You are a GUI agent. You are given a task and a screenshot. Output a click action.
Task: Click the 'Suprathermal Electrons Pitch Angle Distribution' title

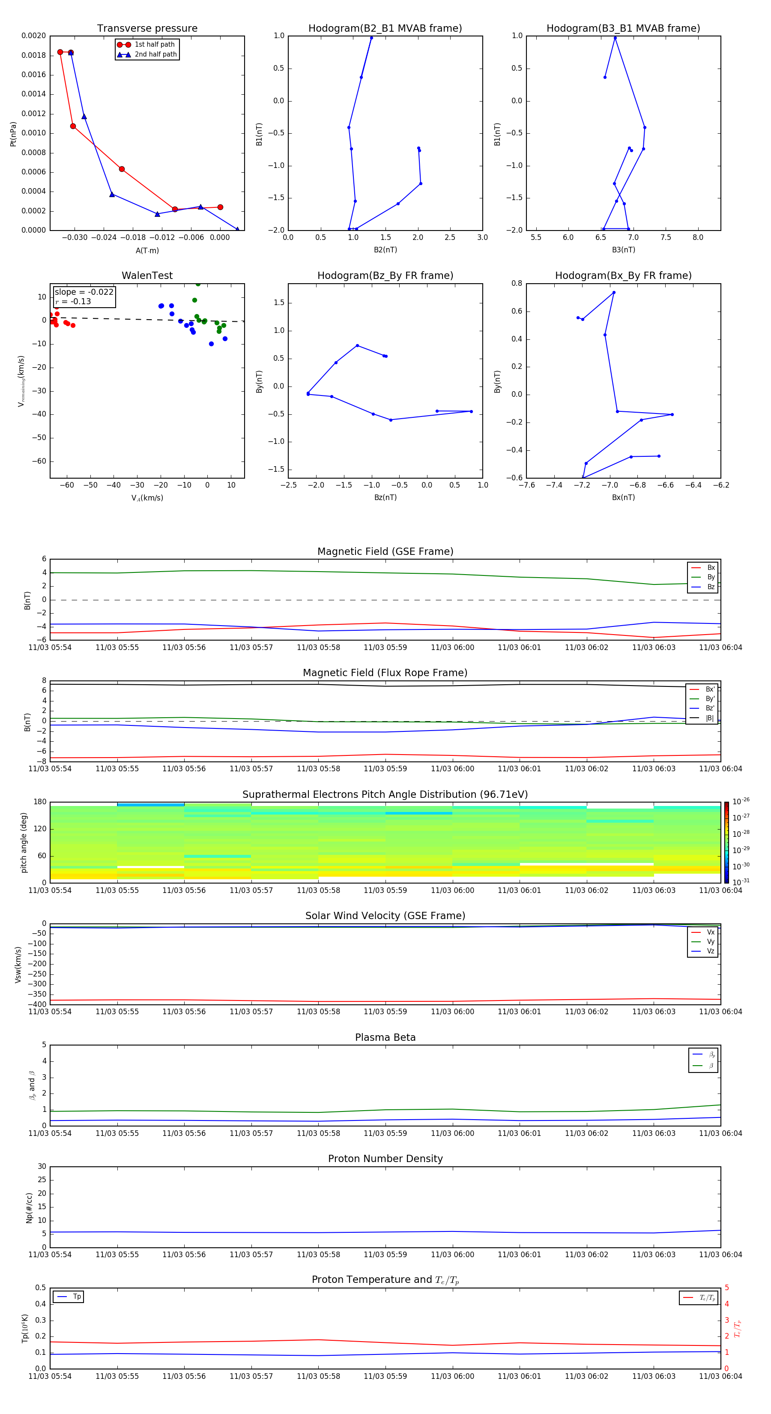point(385,795)
